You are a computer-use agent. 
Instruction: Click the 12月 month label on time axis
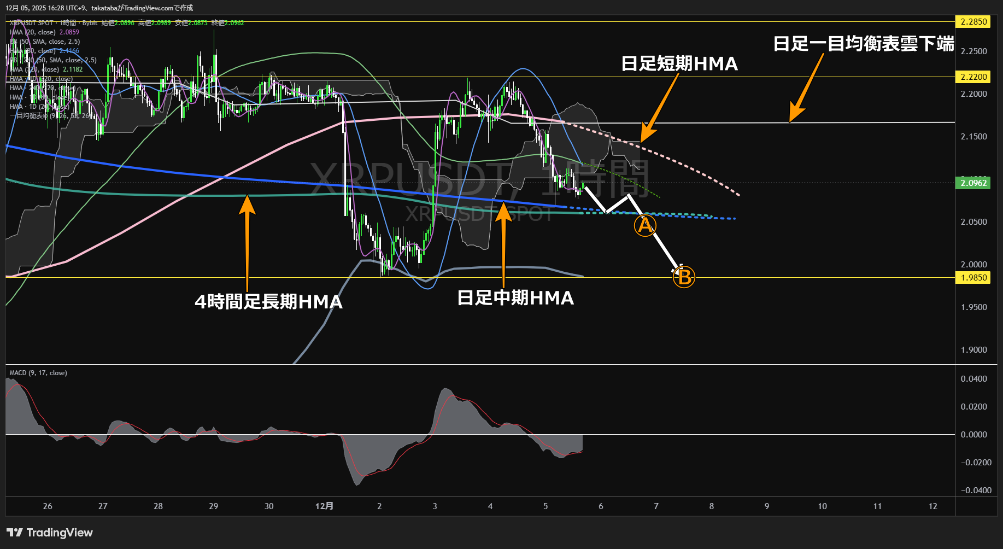point(324,506)
